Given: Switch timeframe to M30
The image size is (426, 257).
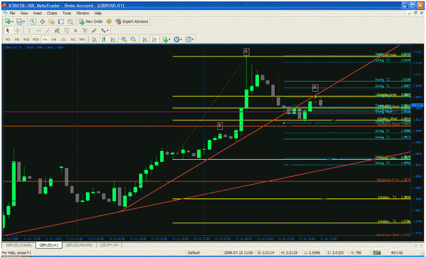Looking at the screenshot, I should (35, 39).
